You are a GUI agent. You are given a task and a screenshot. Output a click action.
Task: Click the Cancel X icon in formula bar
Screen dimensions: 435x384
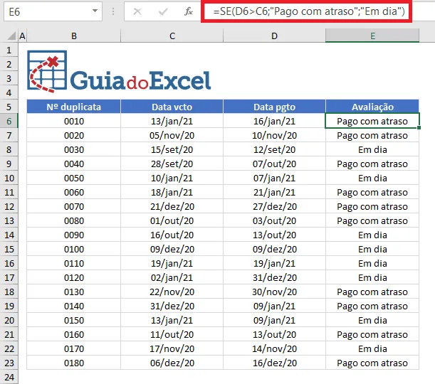pyautogui.click(x=137, y=11)
